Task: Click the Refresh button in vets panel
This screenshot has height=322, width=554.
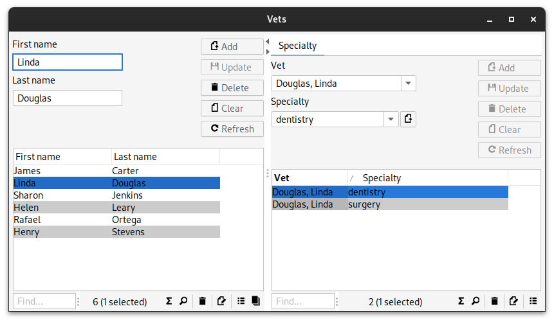Action: point(232,129)
